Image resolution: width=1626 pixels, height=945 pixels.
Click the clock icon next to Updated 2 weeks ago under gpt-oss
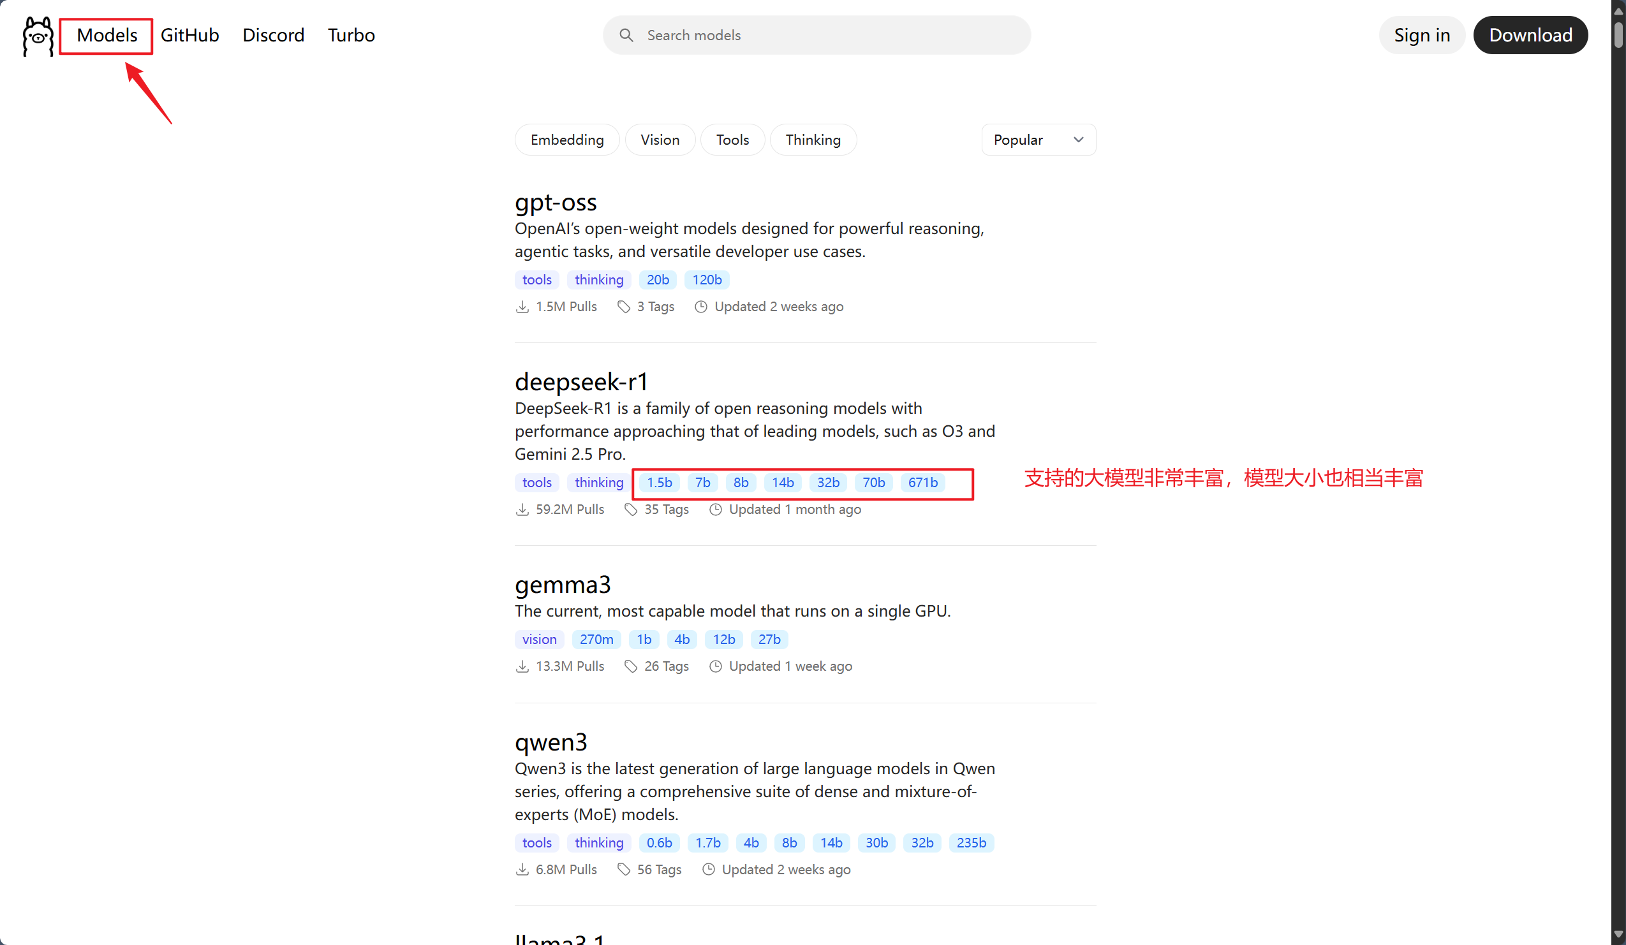click(700, 307)
